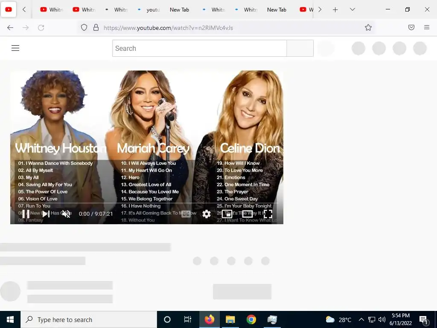The height and width of the screenshot is (328, 437).
Task: Click the browser forward arrow
Action: pos(26,28)
